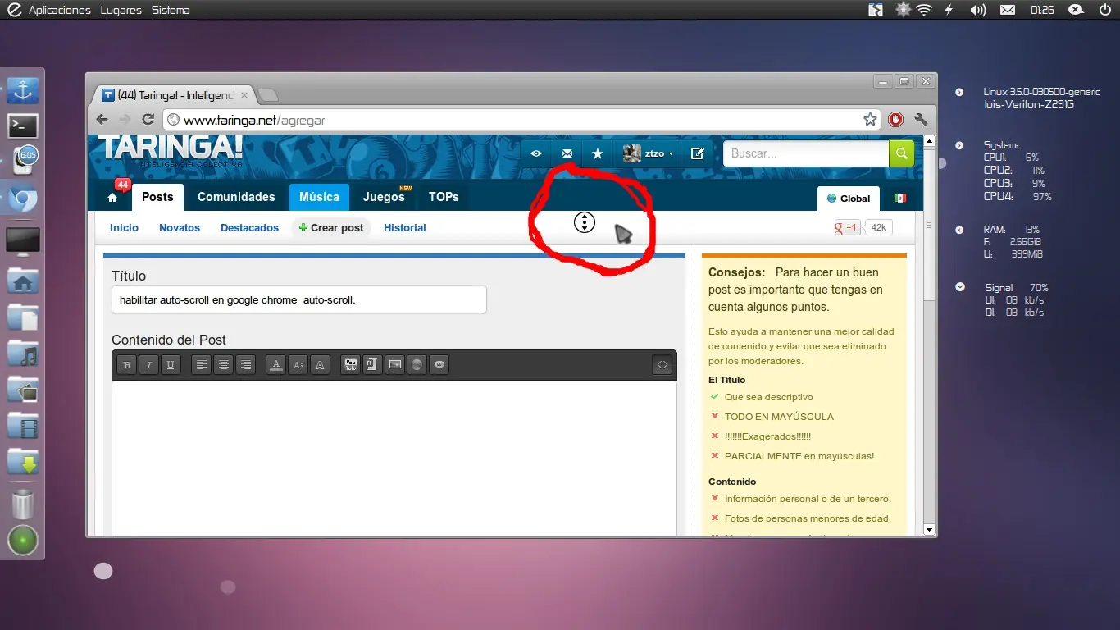Open the watched items eye icon
The height and width of the screenshot is (630, 1120).
536,153
